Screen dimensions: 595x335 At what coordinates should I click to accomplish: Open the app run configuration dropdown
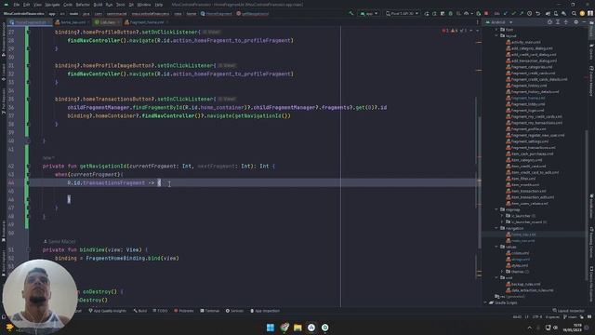click(x=369, y=13)
